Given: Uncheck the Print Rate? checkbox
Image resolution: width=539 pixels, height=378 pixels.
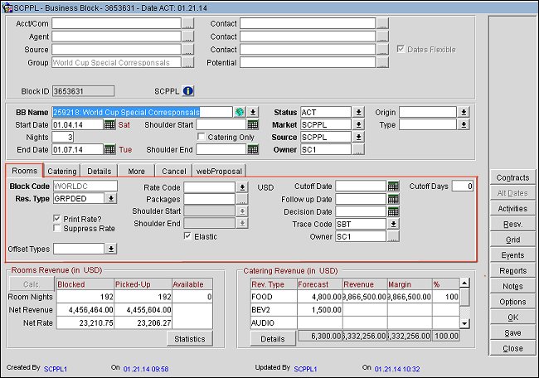Looking at the screenshot, I should tap(56, 218).
